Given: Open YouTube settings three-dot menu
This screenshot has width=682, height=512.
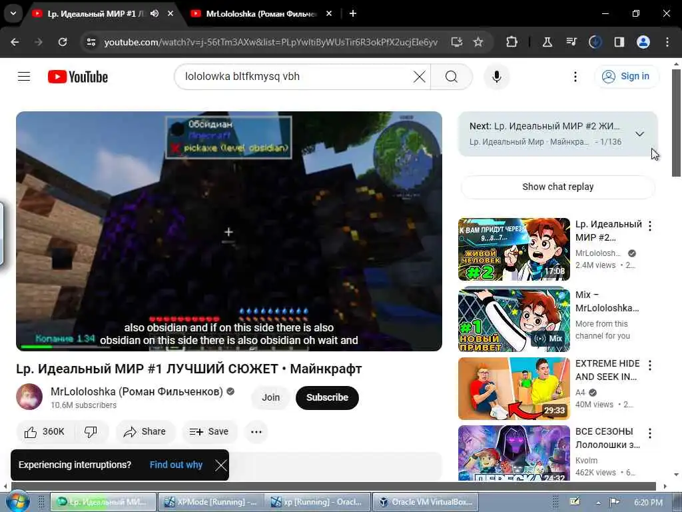Looking at the screenshot, I should point(575,77).
